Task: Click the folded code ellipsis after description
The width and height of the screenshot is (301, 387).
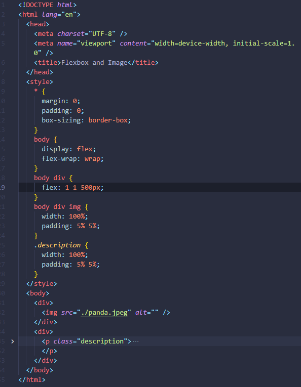Action: pyautogui.click(x=136, y=341)
